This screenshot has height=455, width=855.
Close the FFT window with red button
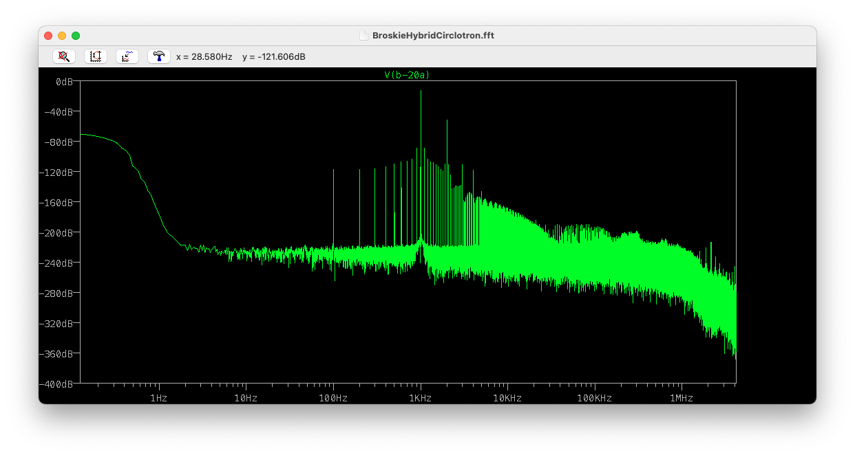pos(48,36)
